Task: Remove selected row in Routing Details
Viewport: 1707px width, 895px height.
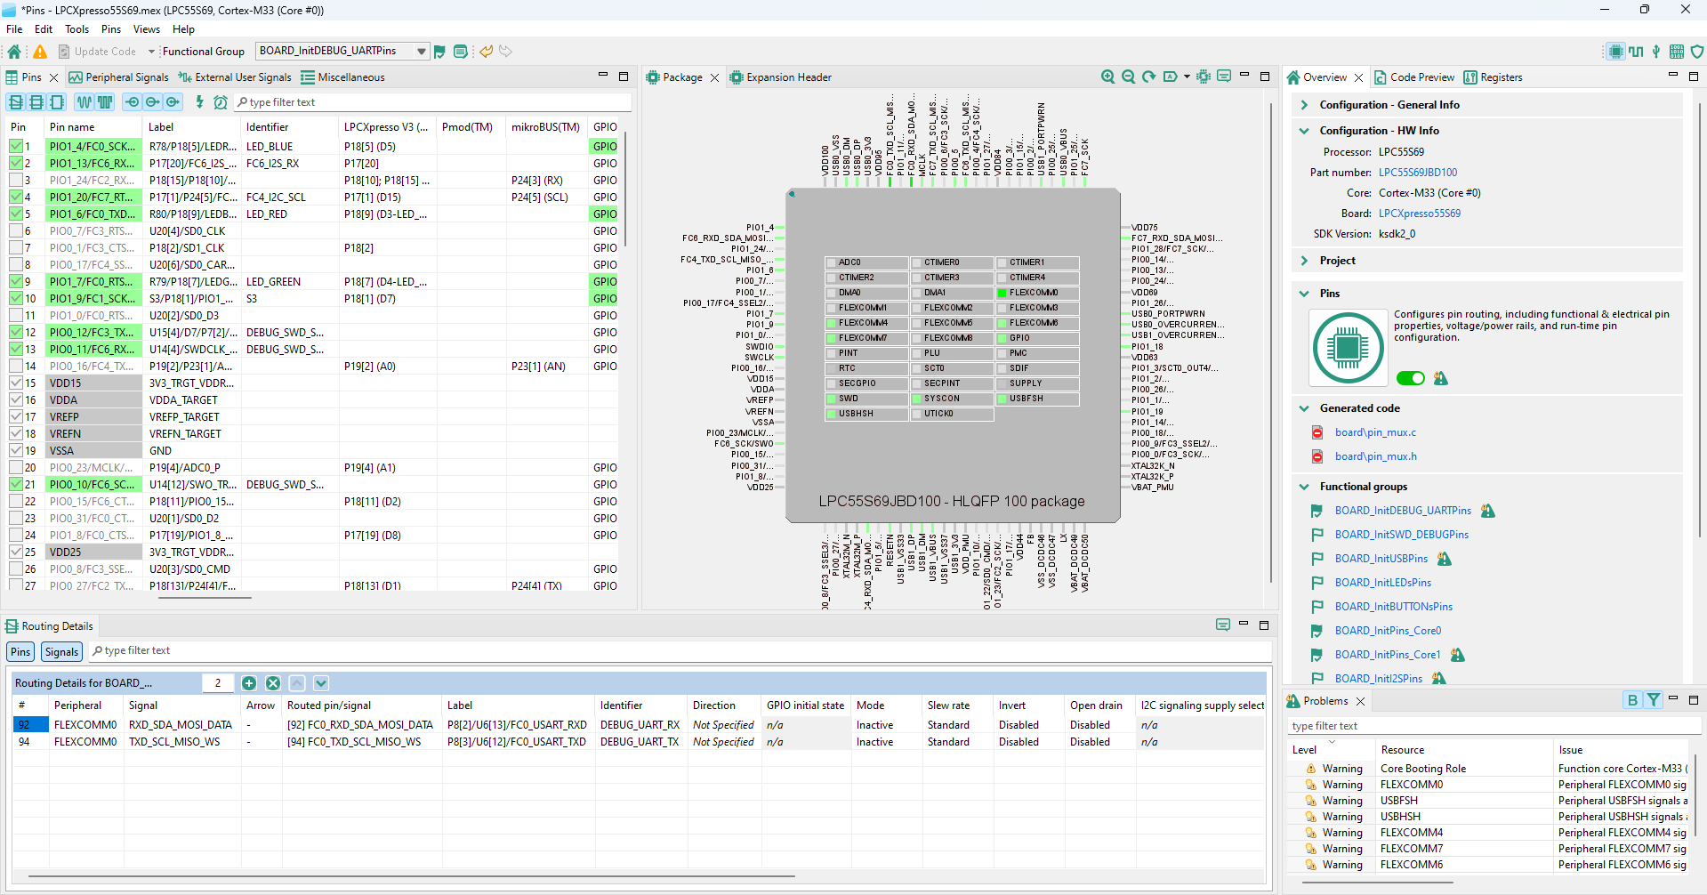Action: coord(273,683)
